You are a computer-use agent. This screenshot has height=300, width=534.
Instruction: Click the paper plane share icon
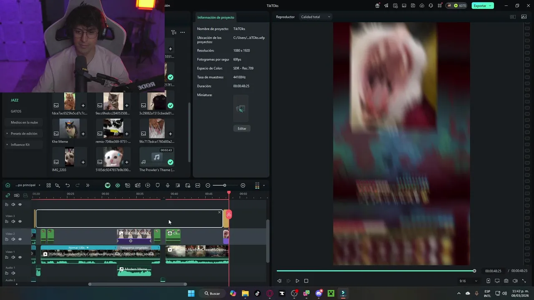tap(386, 6)
